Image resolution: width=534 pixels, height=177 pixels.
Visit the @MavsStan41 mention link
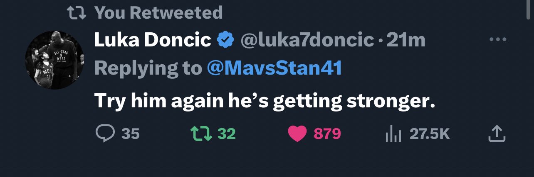[274, 68]
